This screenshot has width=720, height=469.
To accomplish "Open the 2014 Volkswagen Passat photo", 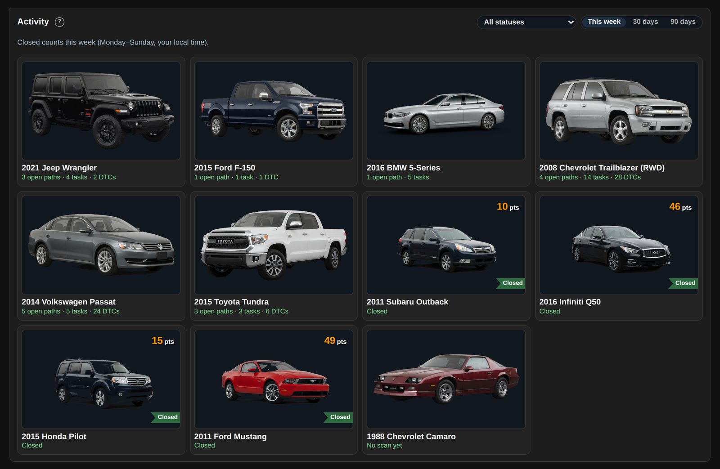I will pos(101,245).
